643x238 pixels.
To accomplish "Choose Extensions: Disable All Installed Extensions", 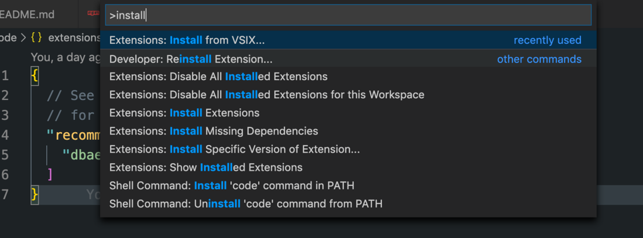I will point(348,77).
